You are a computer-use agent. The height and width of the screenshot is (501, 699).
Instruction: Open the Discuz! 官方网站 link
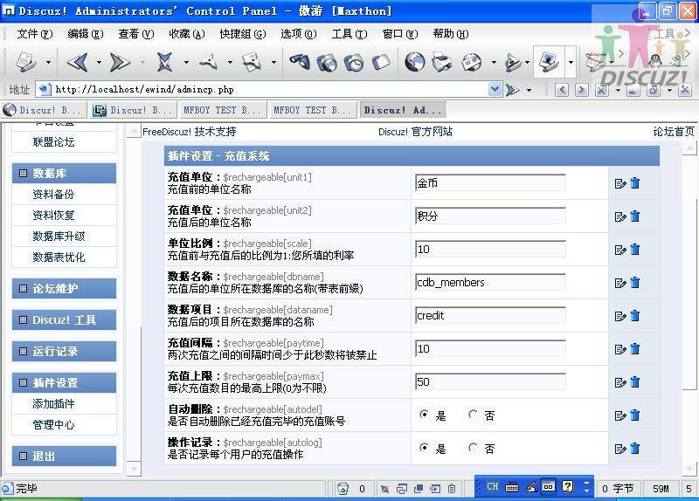tap(415, 132)
